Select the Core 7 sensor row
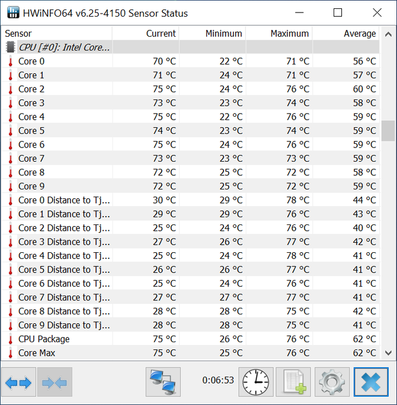 [x=191, y=158]
